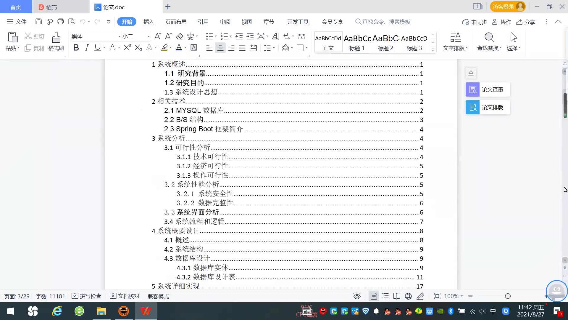Click the Italic formatting icon
Image resolution: width=568 pixels, height=320 pixels.
87,48
